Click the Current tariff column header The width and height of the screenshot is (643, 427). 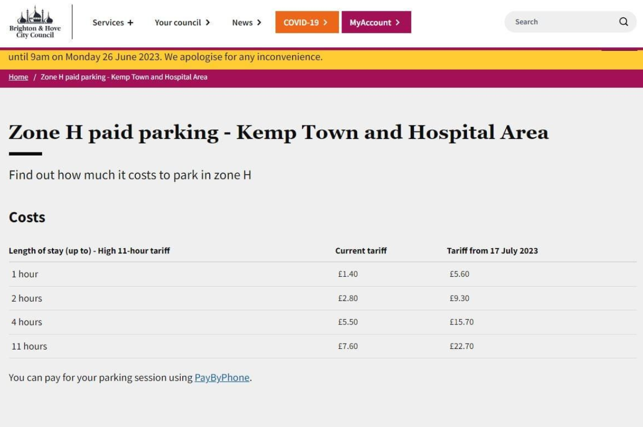tap(361, 251)
